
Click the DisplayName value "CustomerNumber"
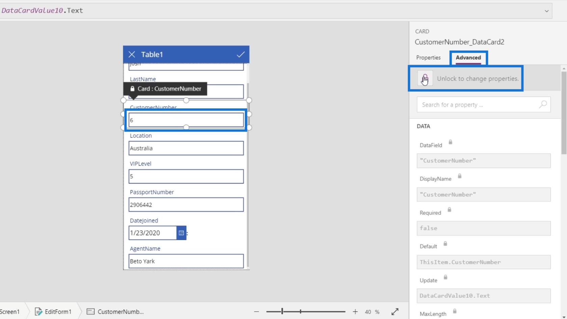coord(484,194)
